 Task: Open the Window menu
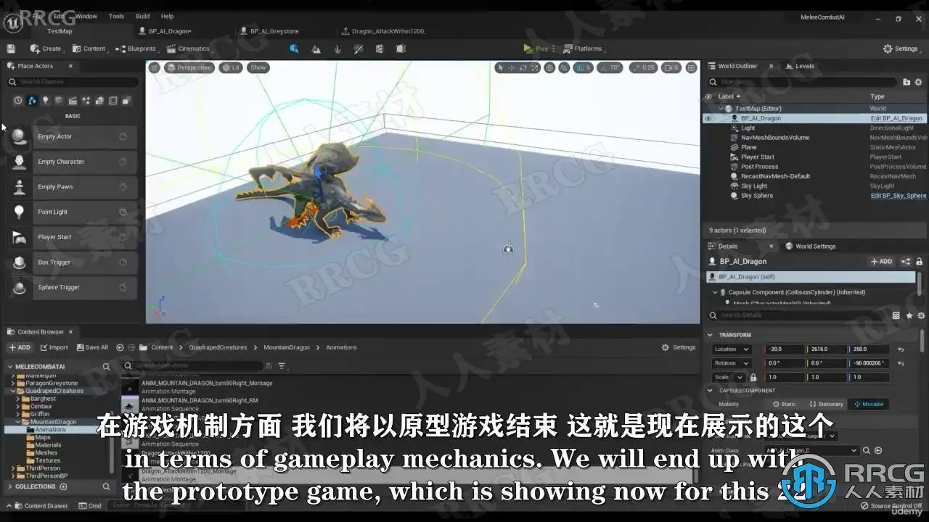click(86, 16)
